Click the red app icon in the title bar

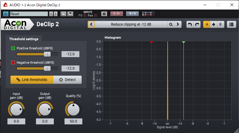pyautogui.click(x=5, y=5)
